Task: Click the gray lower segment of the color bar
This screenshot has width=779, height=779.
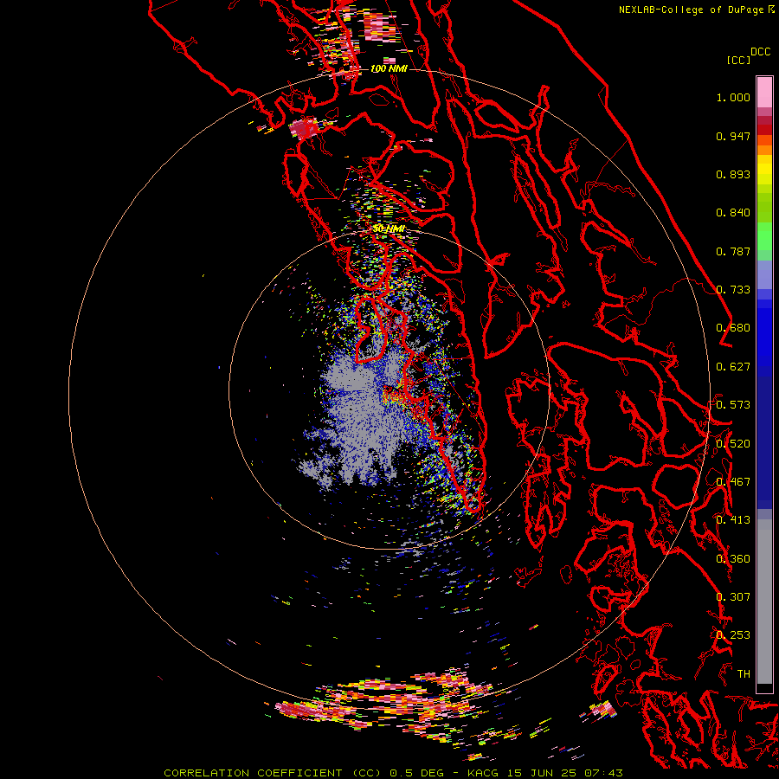Action: point(764,606)
